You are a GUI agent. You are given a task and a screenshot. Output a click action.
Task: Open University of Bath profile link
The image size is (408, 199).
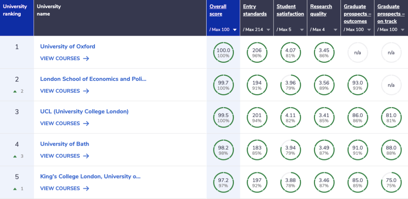point(65,144)
